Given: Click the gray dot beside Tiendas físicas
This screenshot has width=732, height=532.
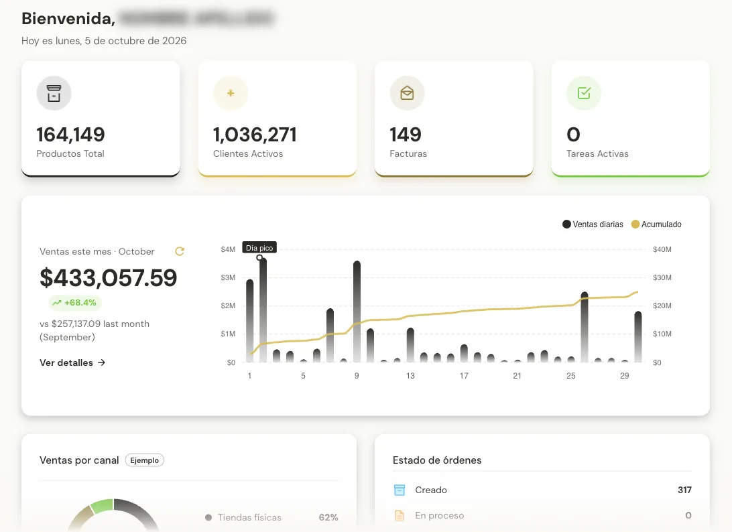Looking at the screenshot, I should point(208,517).
